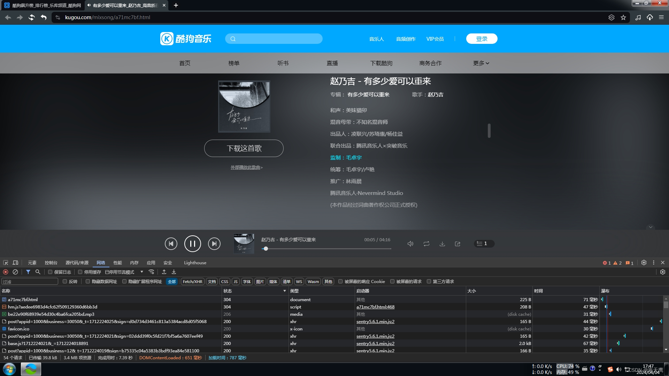669x376 pixels.
Task: Mute the player volume icon
Action: tap(410, 244)
